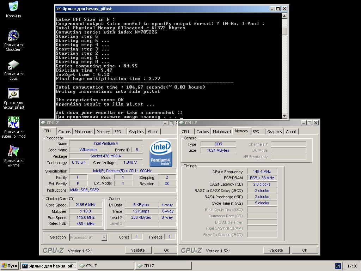Click the Rated FSB 460.1 MHz value

click(86, 223)
